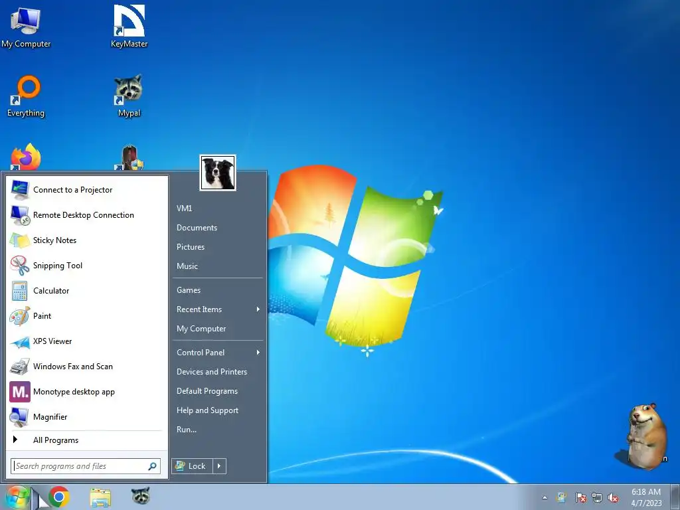Click the Start orb button
The width and height of the screenshot is (680, 510).
pos(17,497)
